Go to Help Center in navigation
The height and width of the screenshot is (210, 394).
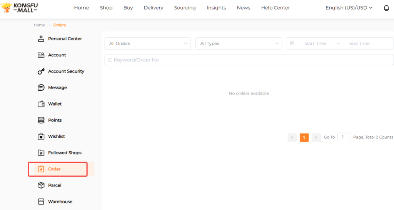click(x=275, y=8)
